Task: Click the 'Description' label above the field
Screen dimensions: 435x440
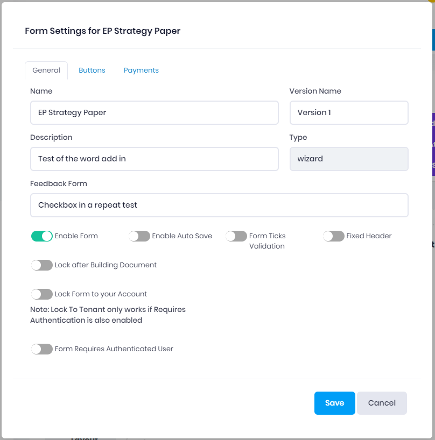Action: (51, 138)
